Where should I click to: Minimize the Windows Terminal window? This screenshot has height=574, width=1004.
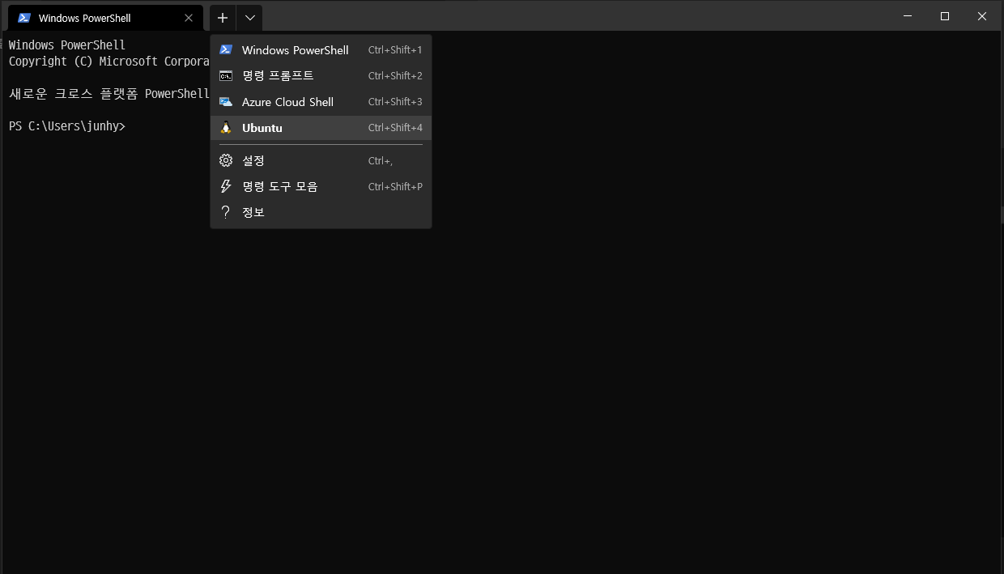[x=908, y=16]
